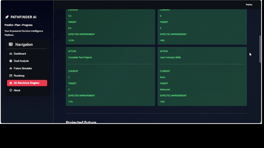Click the target value 8.5
Screen dimensions: 264x148
point(70,28)
